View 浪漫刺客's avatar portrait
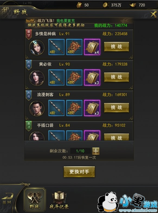Viewport: 158px width, 213px height. click(x=37, y=108)
